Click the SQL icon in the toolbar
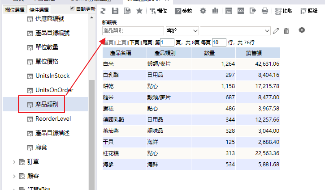 241,11
